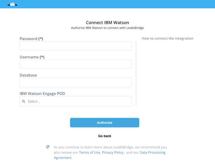This screenshot has width=215, height=167.
Task: Focus the Username input field
Action: (76, 64)
